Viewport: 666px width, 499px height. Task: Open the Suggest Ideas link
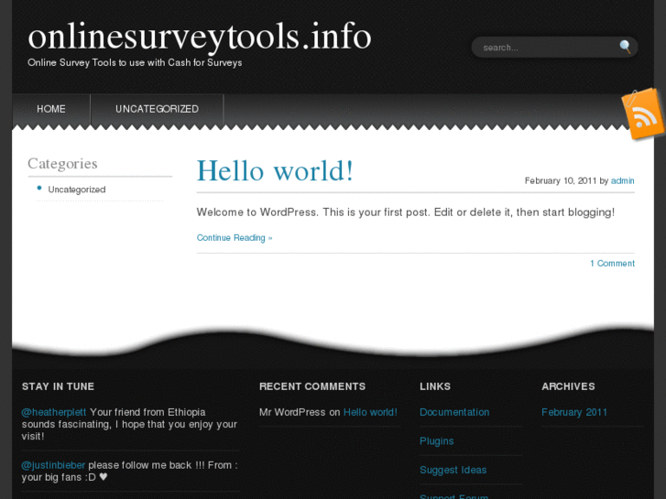point(453,470)
